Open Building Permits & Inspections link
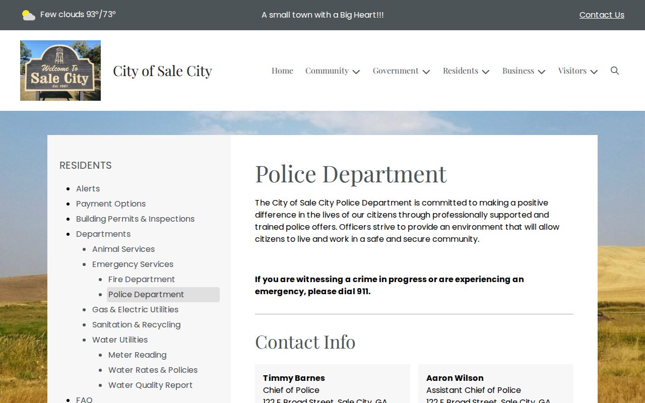 pyautogui.click(x=135, y=219)
